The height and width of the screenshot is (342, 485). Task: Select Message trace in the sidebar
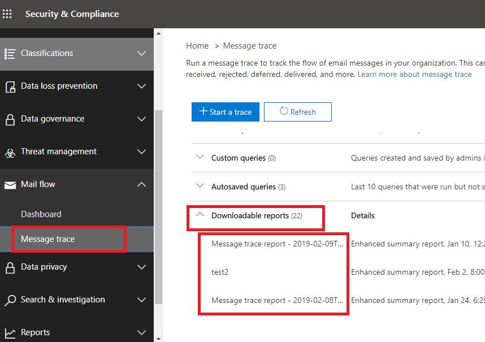coord(48,239)
